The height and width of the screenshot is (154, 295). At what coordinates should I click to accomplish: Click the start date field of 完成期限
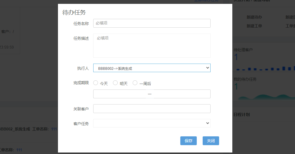pyautogui.click(x=120, y=94)
